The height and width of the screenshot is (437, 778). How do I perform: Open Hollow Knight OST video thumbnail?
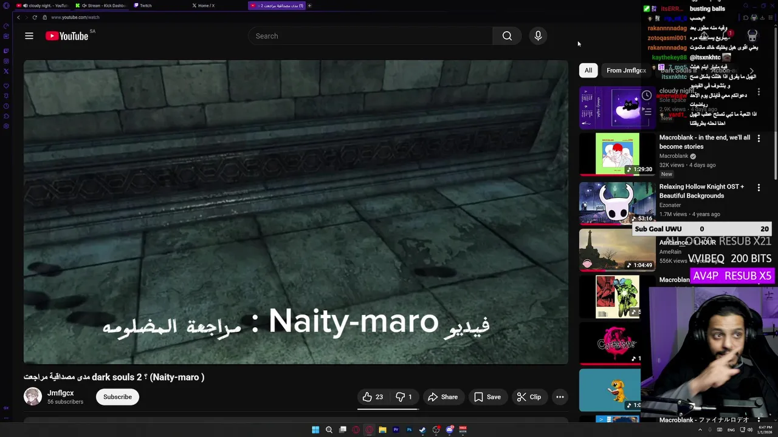(618, 203)
